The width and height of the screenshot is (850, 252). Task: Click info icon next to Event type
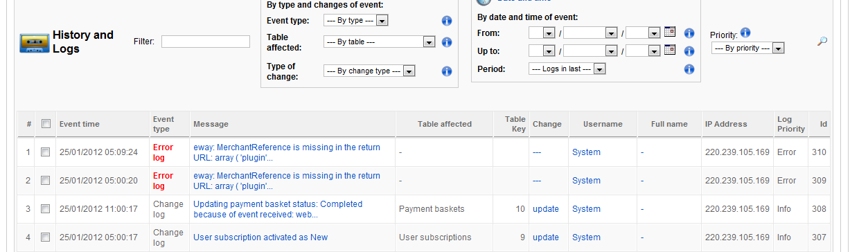[x=447, y=21]
